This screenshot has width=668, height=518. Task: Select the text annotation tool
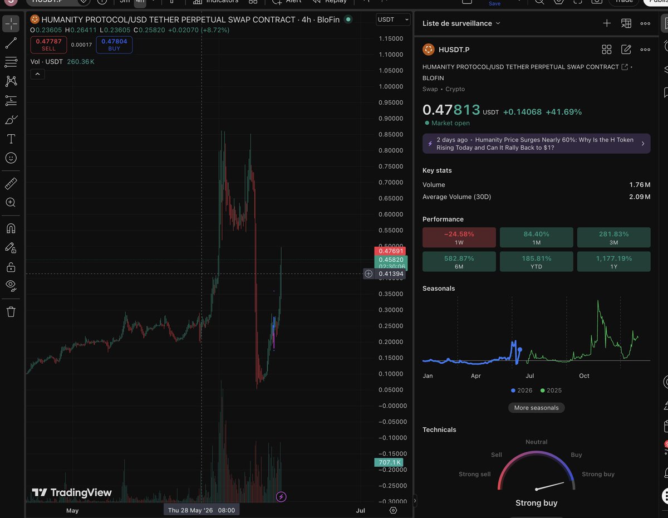point(11,139)
